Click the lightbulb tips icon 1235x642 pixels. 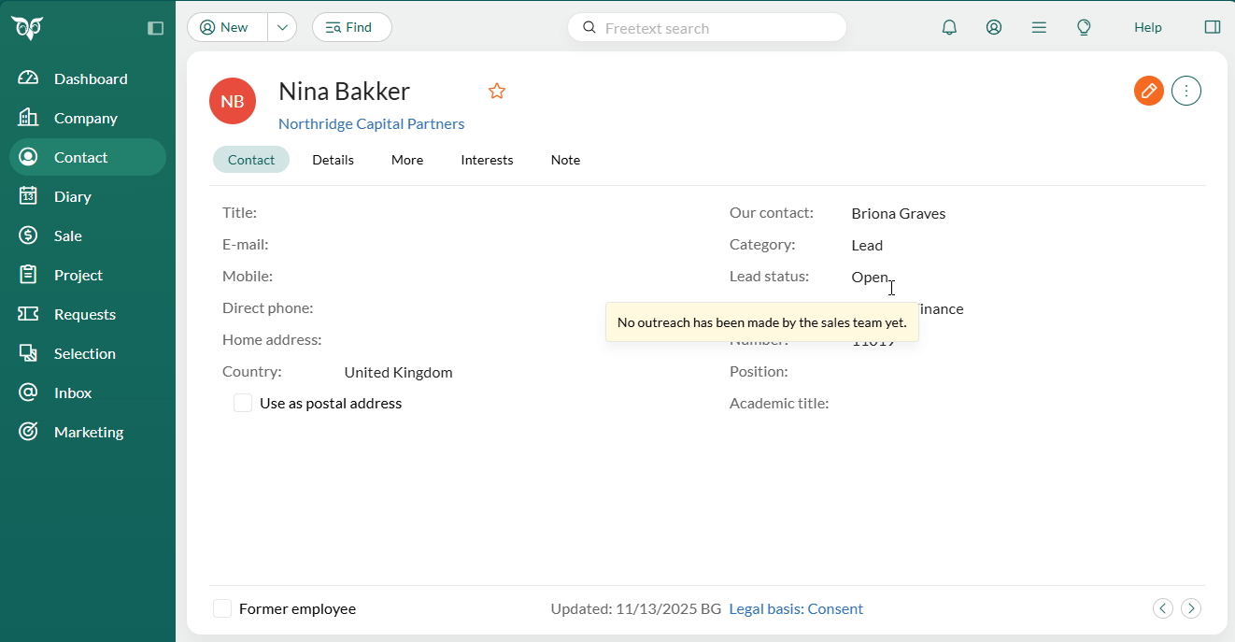coord(1084,27)
